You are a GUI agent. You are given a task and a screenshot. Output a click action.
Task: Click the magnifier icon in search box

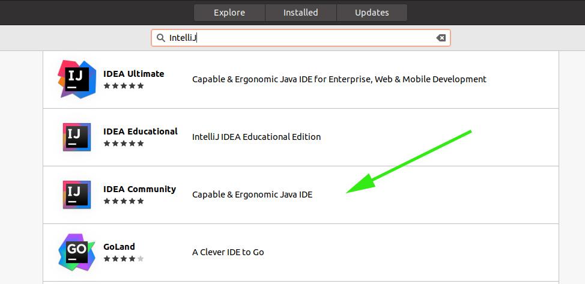pyautogui.click(x=161, y=38)
